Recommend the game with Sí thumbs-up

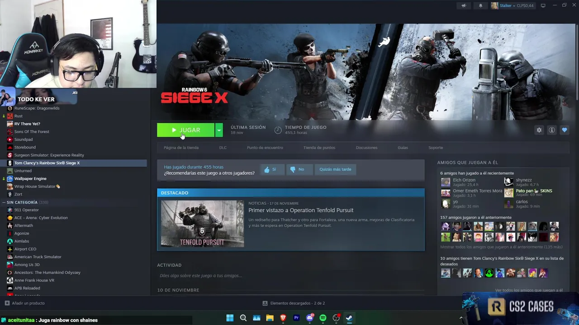click(x=272, y=169)
